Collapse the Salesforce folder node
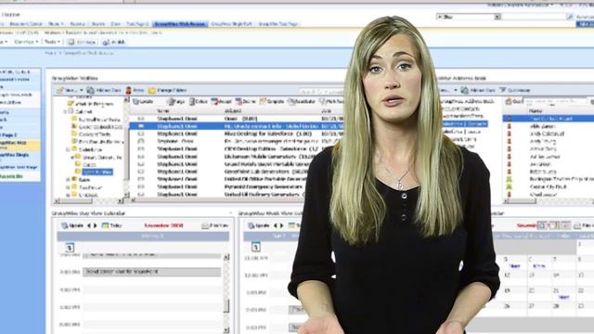This screenshot has height=334, width=594. [x=68, y=149]
